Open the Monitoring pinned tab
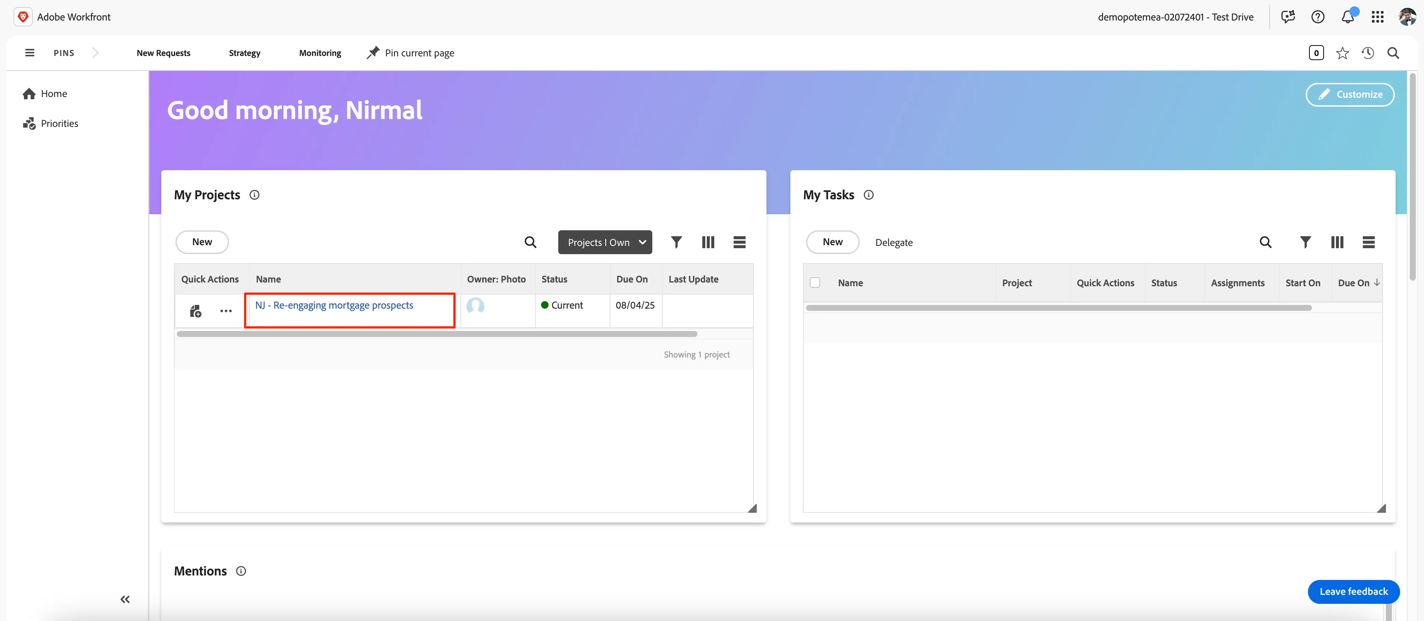 [320, 53]
